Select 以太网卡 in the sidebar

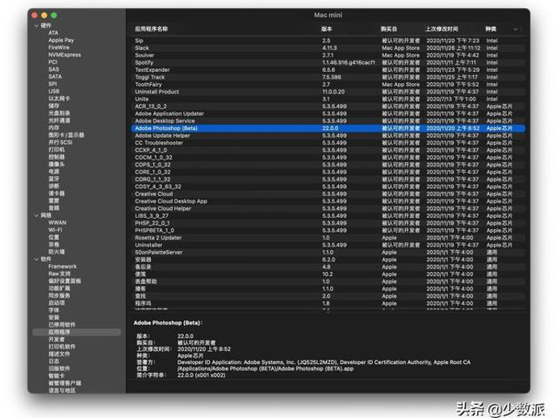click(59, 98)
